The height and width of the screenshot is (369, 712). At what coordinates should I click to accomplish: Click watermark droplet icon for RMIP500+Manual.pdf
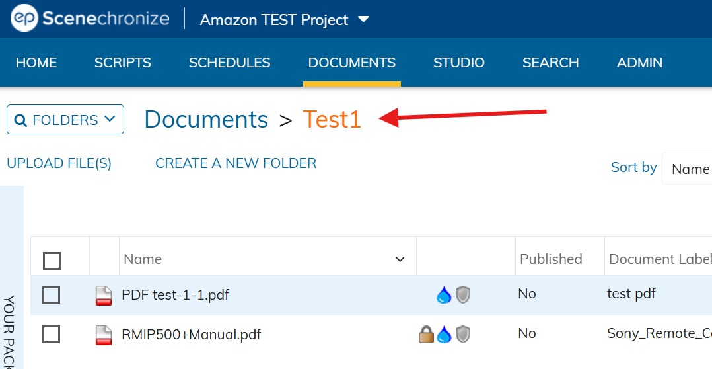click(x=444, y=335)
